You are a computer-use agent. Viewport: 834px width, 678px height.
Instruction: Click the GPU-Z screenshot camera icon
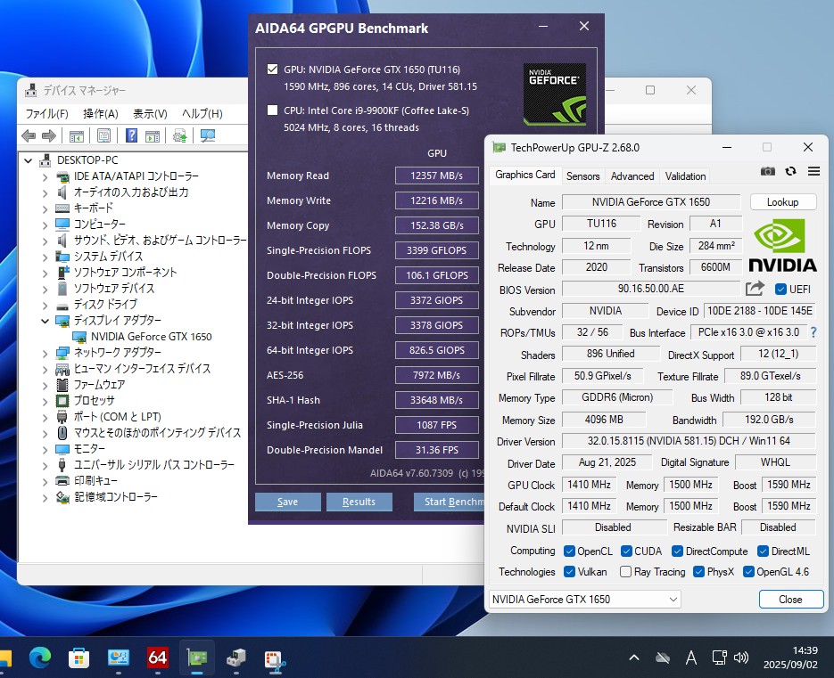(x=767, y=171)
